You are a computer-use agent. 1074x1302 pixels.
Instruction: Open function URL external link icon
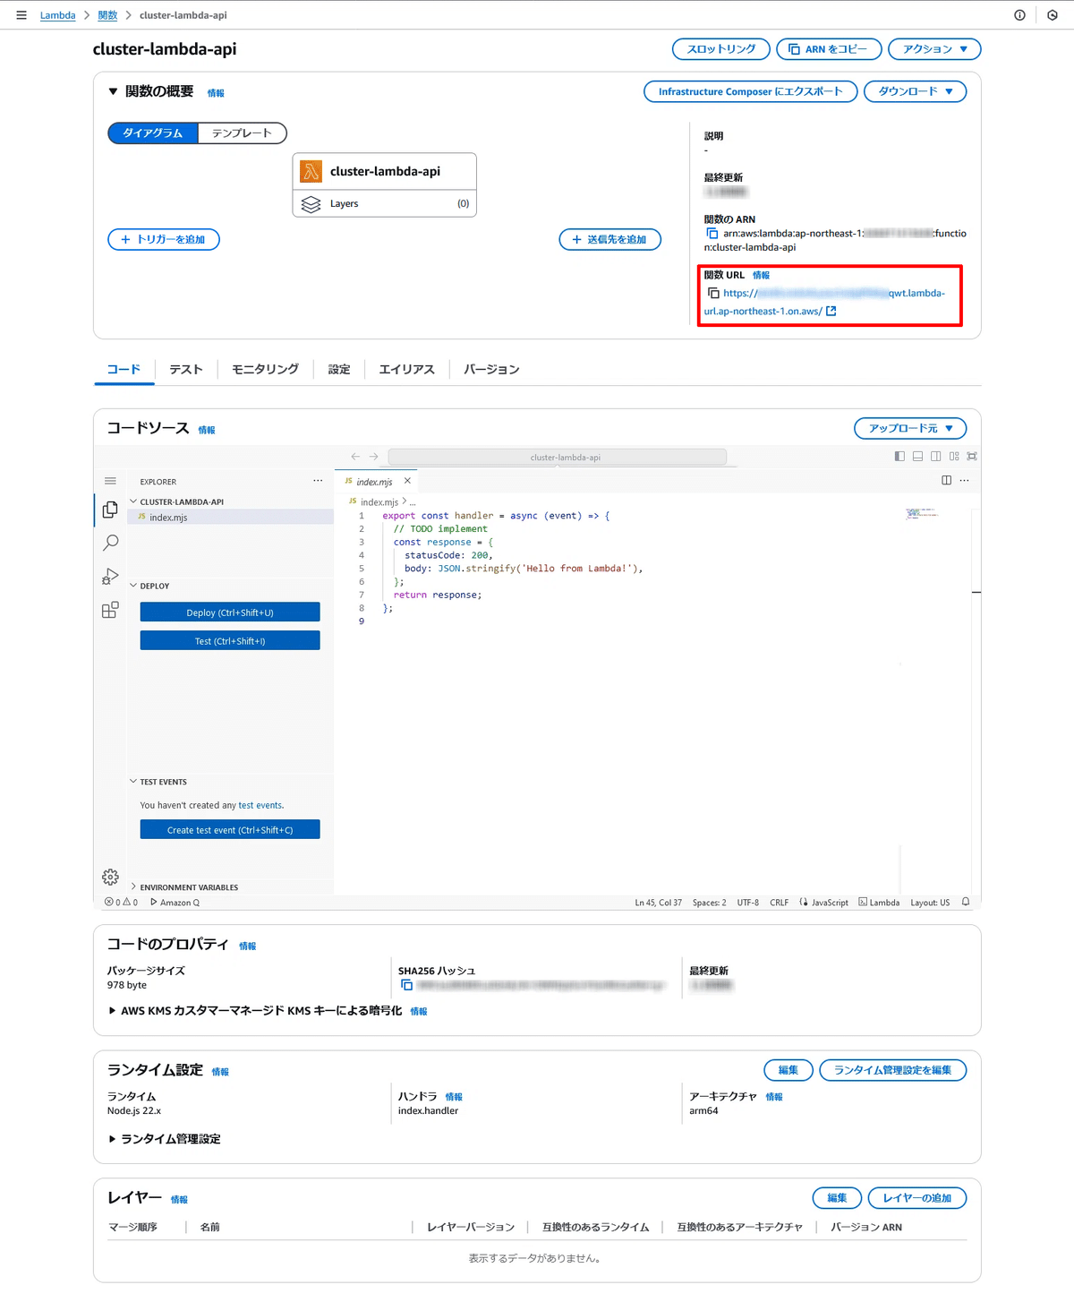pyautogui.click(x=831, y=311)
